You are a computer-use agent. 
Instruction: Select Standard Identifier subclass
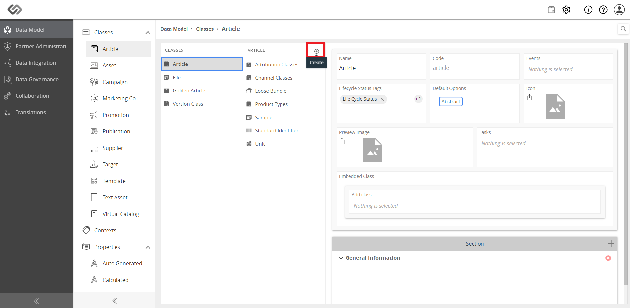click(x=284, y=130)
